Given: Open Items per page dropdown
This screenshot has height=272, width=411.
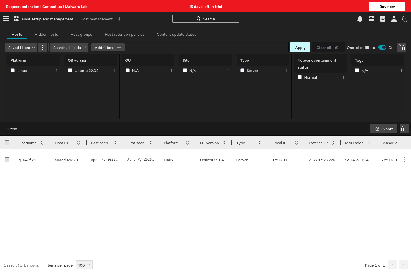Looking at the screenshot, I should click(x=84, y=265).
